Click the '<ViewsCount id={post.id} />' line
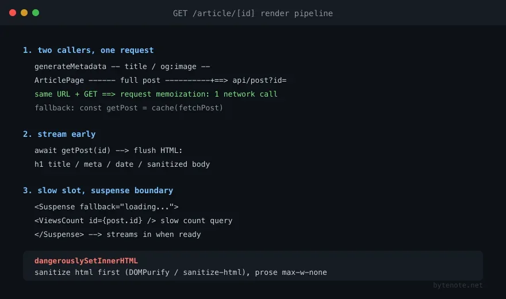This screenshot has width=506, height=299. pos(133,221)
